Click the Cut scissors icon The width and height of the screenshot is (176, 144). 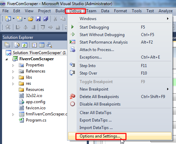click(55, 19)
